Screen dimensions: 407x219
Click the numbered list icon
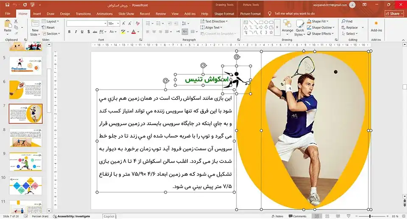pyautogui.click(x=158, y=23)
